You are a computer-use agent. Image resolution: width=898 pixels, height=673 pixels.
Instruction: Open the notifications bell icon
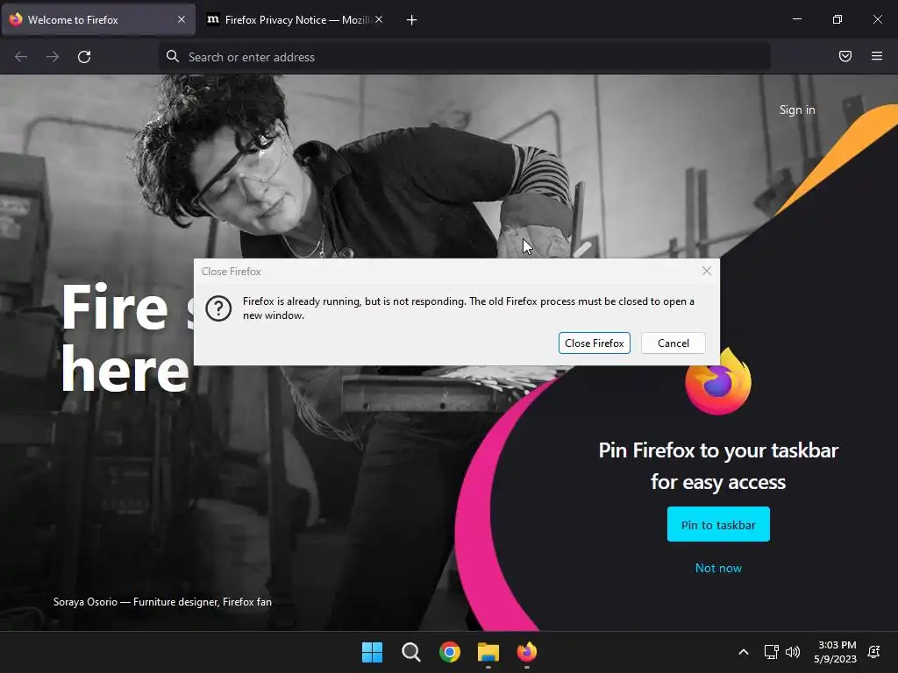coord(874,652)
